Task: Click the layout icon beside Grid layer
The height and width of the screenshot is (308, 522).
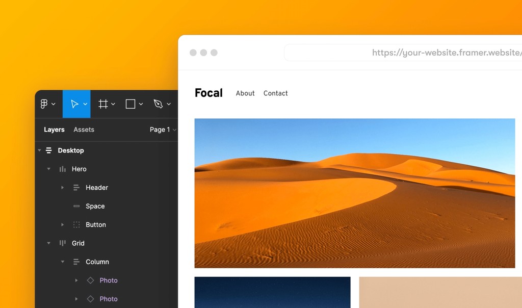Action: (x=62, y=243)
